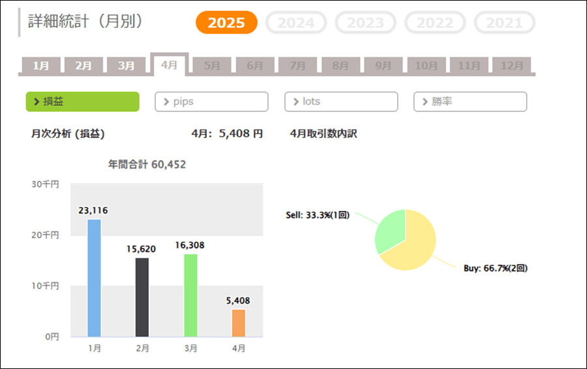Open the 7月 month tab
The width and height of the screenshot is (587, 369).
pos(297,65)
